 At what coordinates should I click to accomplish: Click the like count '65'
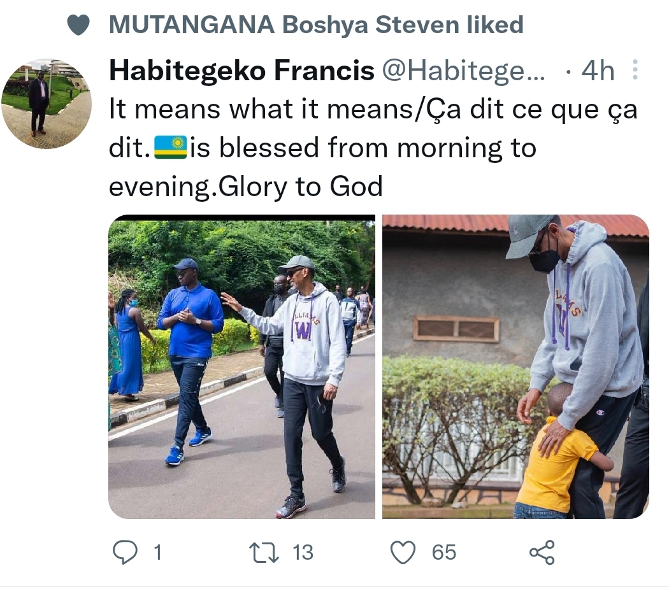point(443,552)
